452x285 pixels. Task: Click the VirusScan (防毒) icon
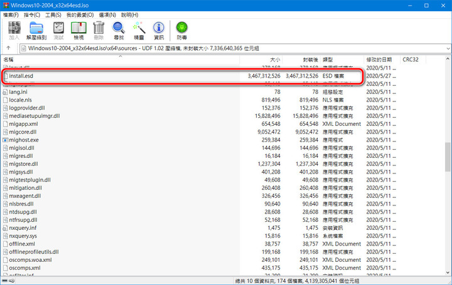(181, 31)
